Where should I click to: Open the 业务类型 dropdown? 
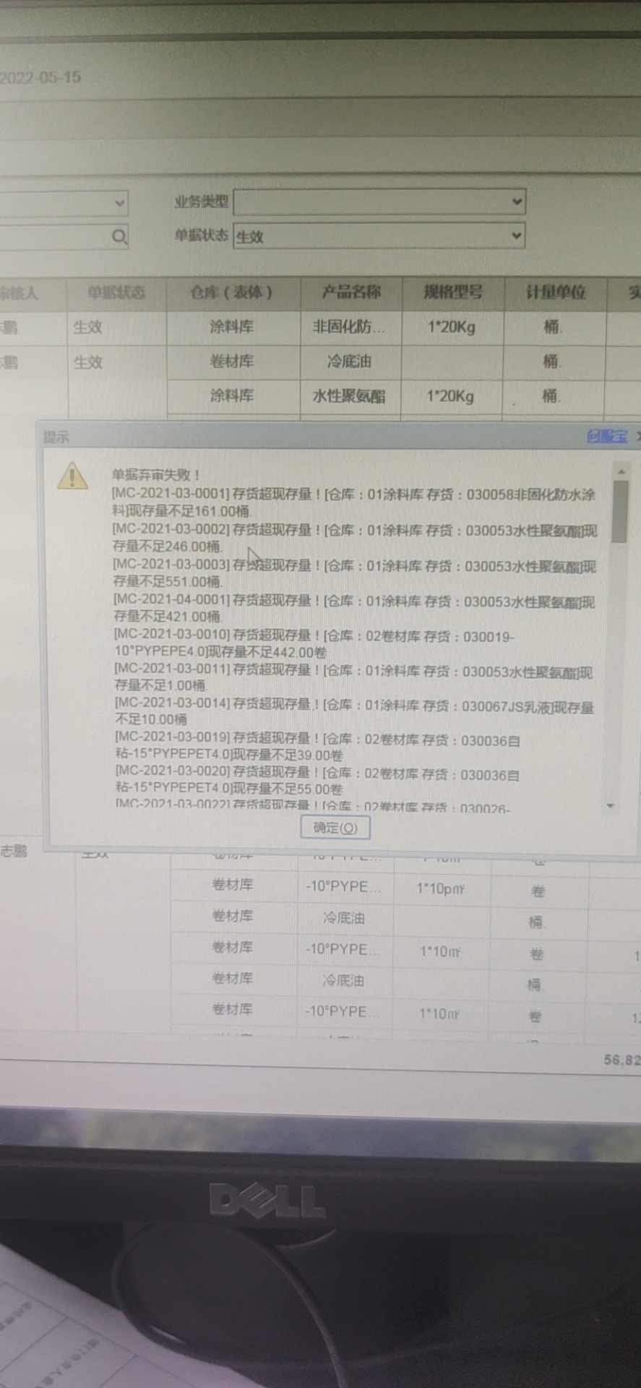coord(379,202)
